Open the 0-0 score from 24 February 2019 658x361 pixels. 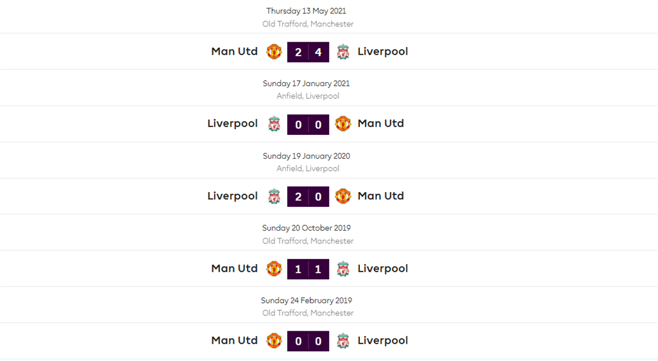308,341
